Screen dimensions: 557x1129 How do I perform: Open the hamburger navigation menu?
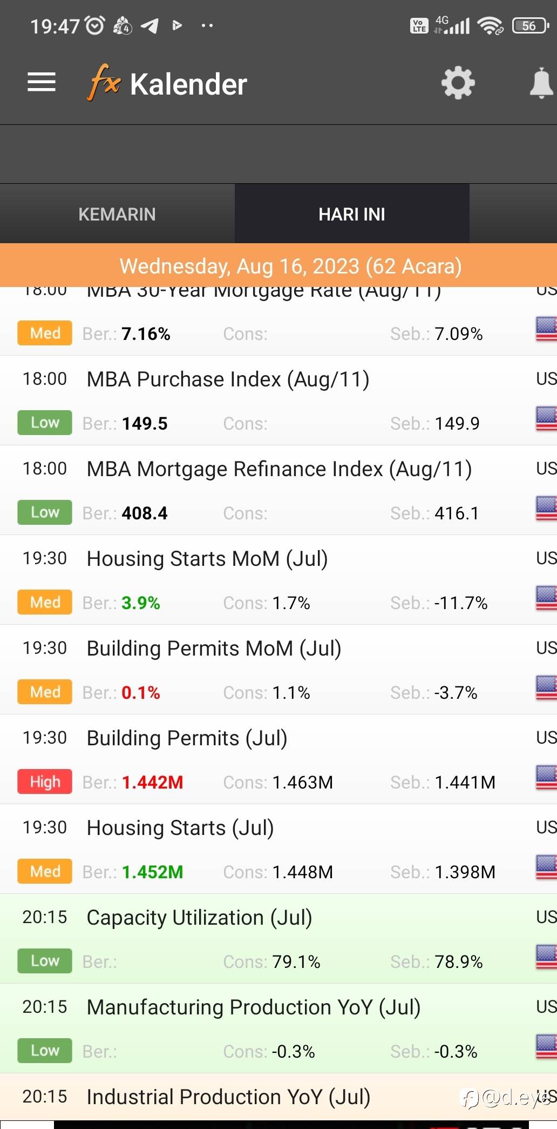pos(42,83)
